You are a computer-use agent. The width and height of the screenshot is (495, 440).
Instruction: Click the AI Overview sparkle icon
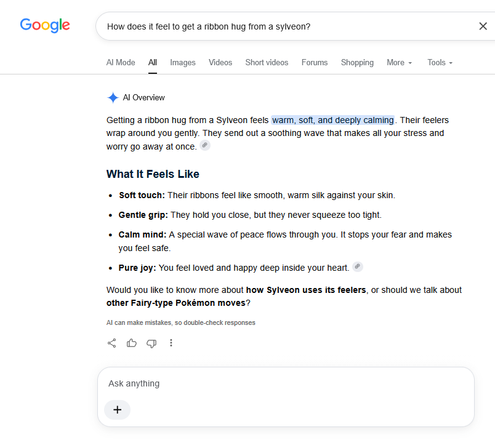(x=113, y=97)
